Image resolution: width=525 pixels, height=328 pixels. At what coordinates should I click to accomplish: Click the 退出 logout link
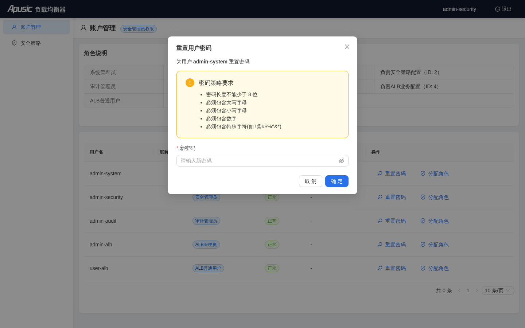503,9
